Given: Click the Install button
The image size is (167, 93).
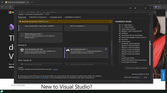Looking at the screenshot, I should point(145,77).
